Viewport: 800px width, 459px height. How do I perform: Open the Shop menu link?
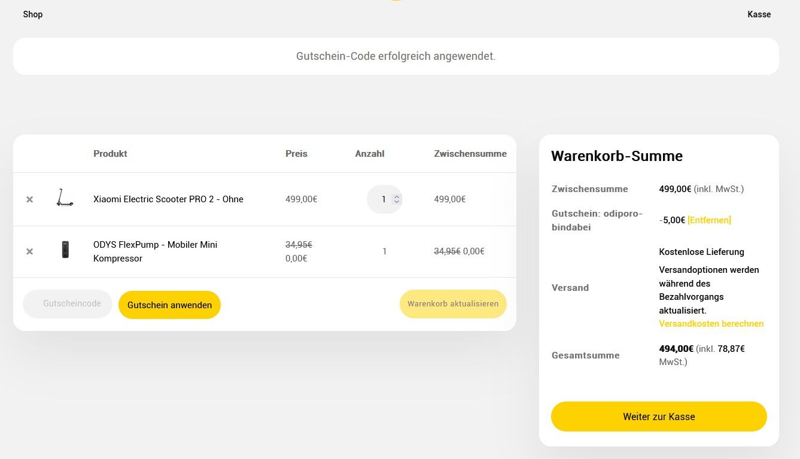33,14
